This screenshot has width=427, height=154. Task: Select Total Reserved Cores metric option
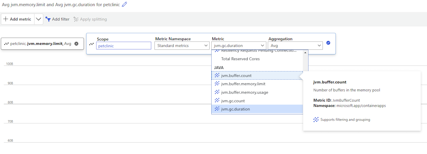tap(240, 59)
